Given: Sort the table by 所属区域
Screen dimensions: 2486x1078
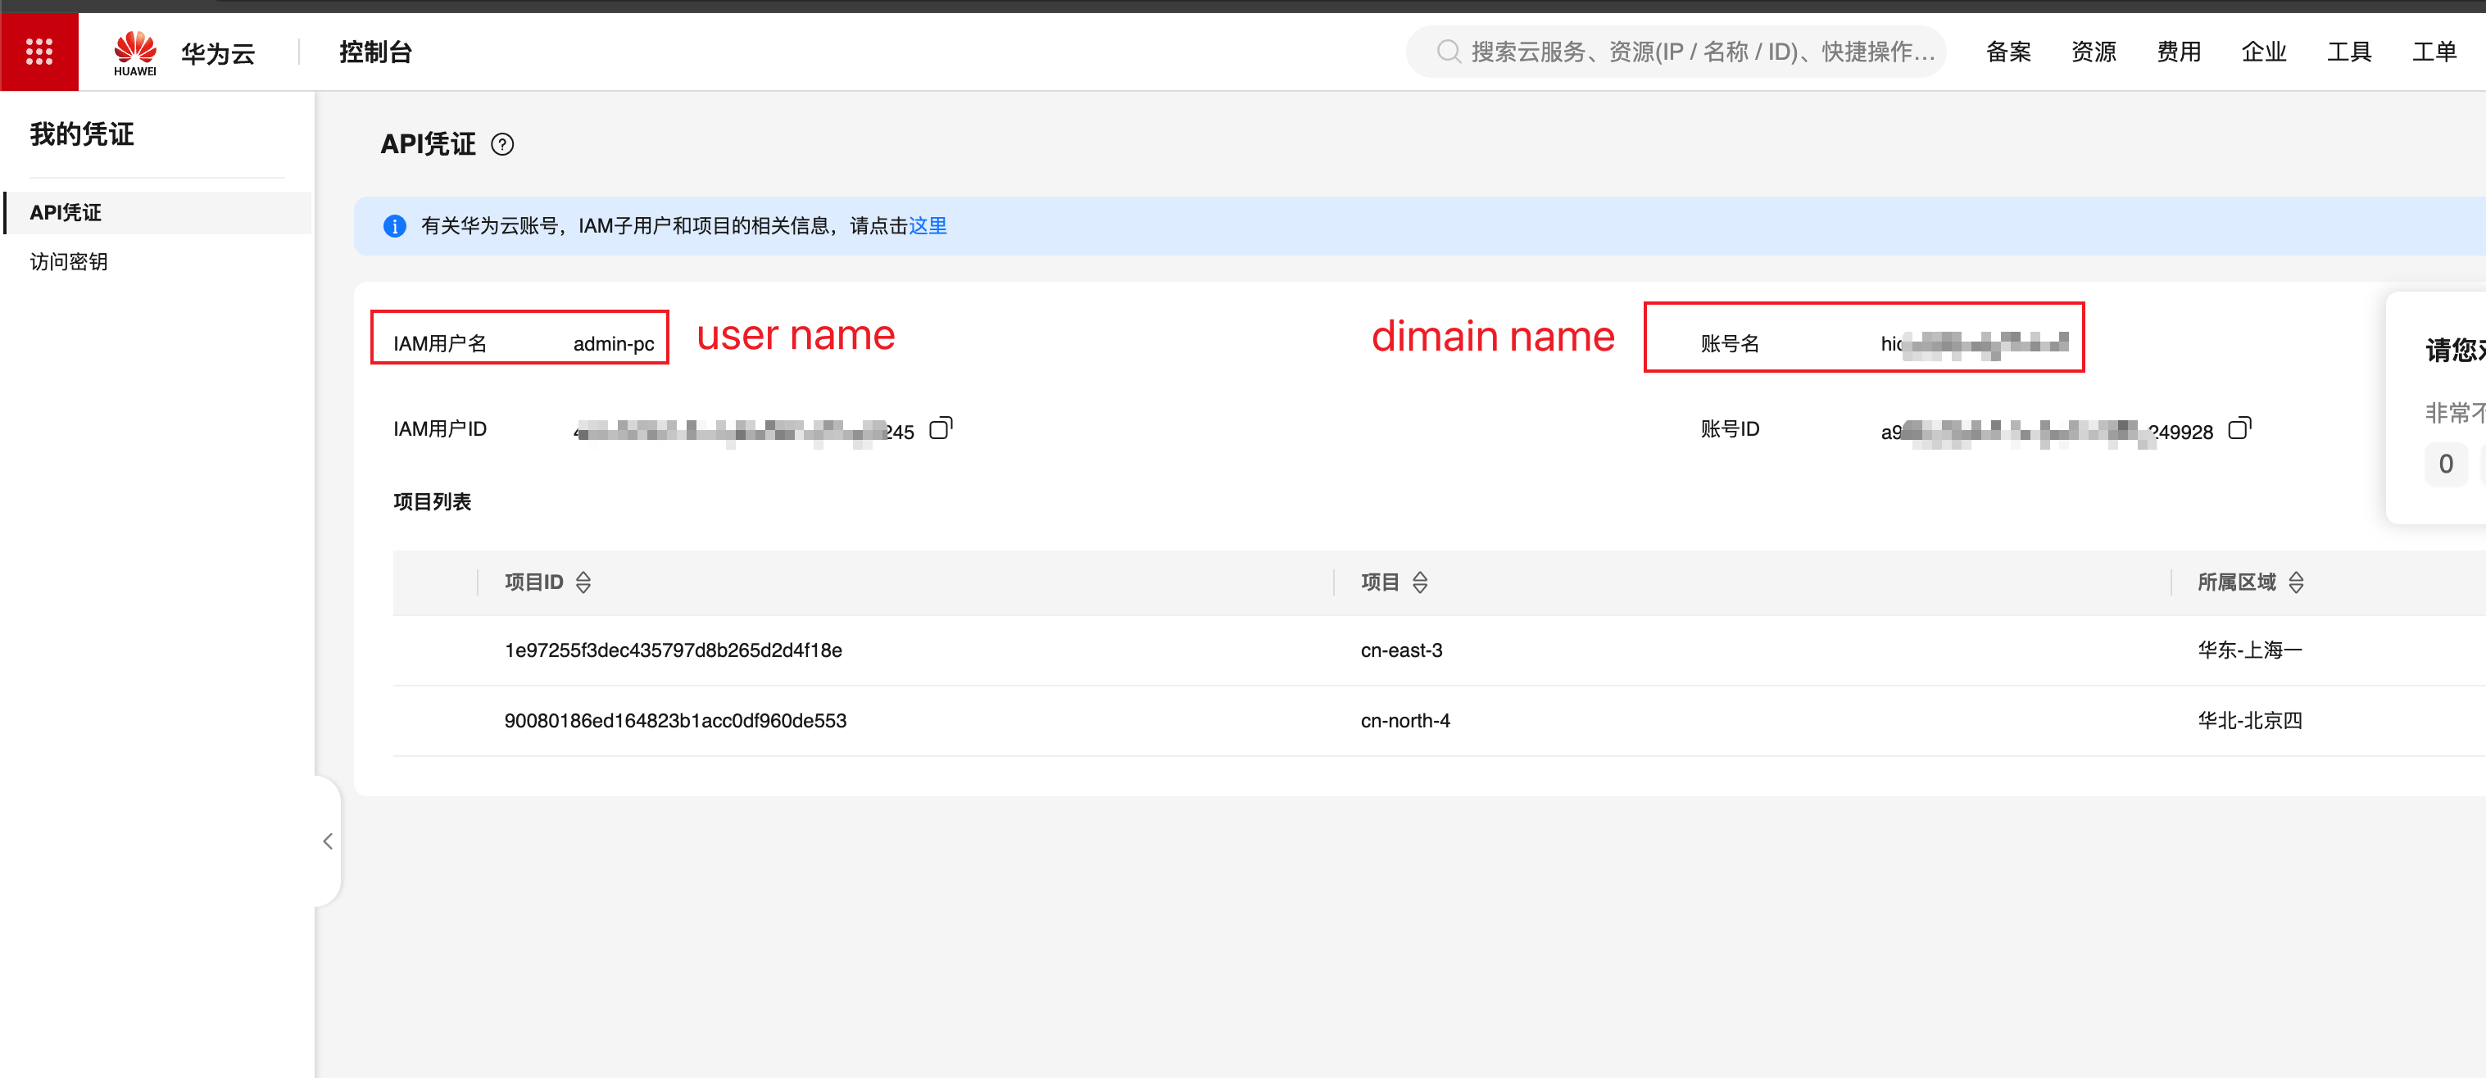Looking at the screenshot, I should 2296,582.
